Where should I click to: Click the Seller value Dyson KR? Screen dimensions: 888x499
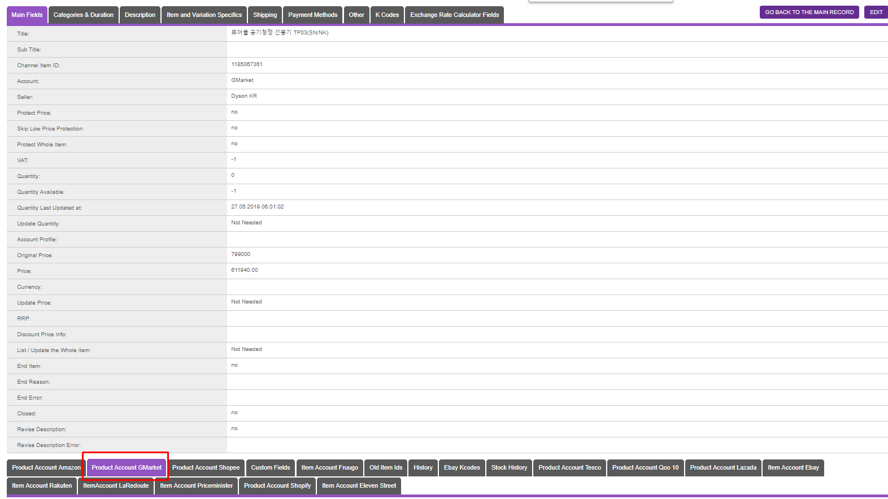click(244, 96)
